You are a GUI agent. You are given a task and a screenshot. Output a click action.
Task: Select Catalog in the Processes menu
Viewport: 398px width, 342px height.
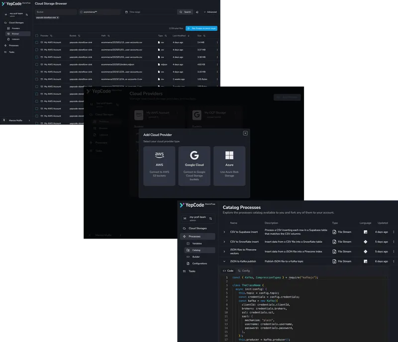(196, 251)
